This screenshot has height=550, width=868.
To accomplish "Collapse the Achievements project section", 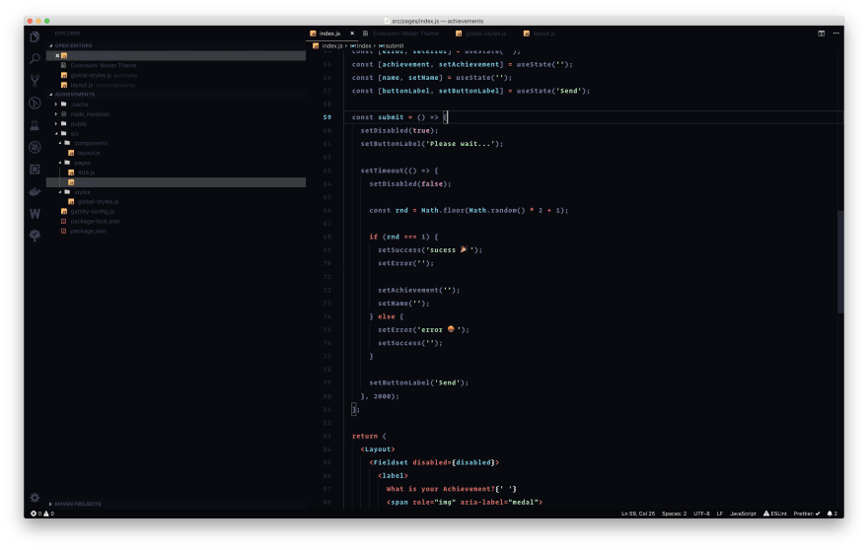I will [74, 95].
